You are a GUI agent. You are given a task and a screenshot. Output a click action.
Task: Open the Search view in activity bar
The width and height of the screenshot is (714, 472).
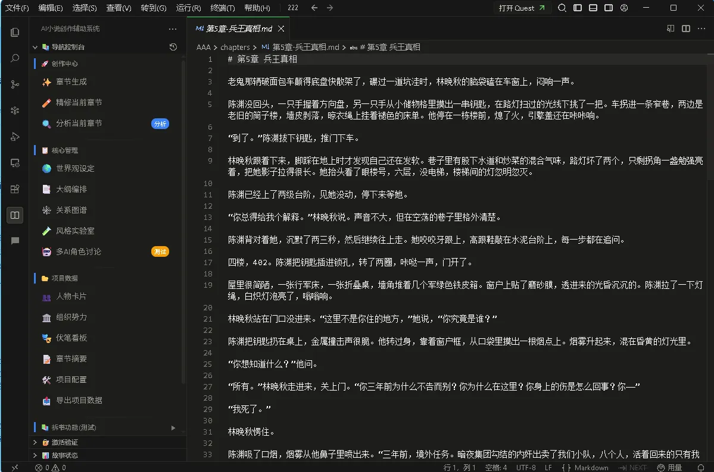coord(15,58)
